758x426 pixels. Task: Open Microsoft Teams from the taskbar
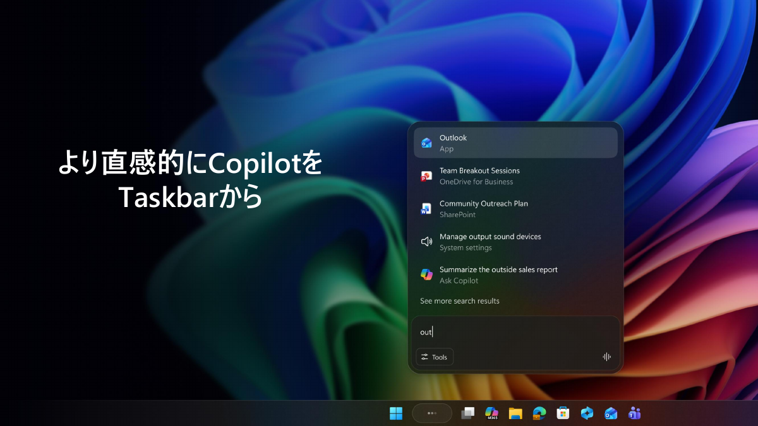point(634,413)
